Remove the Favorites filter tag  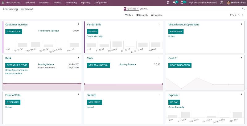(137, 9)
